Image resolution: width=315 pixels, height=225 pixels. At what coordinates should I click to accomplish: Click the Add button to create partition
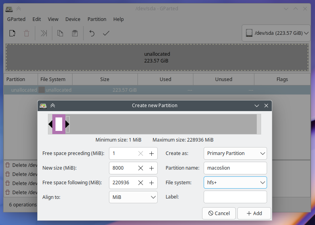click(x=254, y=214)
